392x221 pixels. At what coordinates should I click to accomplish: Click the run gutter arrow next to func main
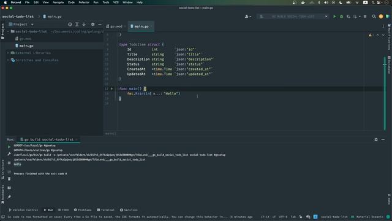[x=111, y=88]
